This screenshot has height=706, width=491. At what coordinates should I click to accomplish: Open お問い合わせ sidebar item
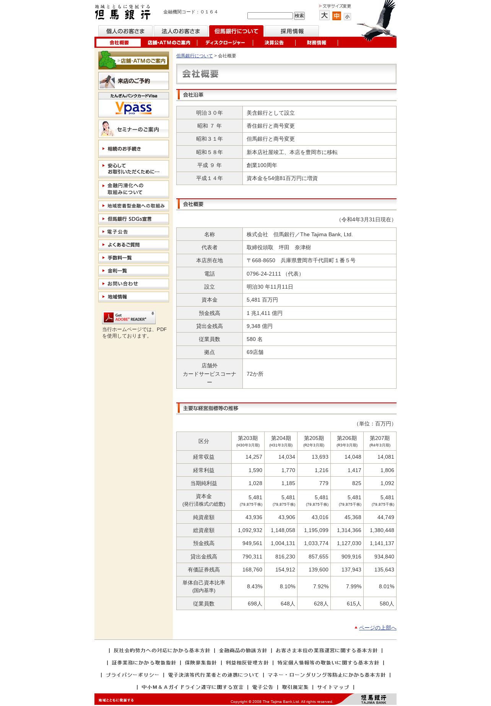133,284
